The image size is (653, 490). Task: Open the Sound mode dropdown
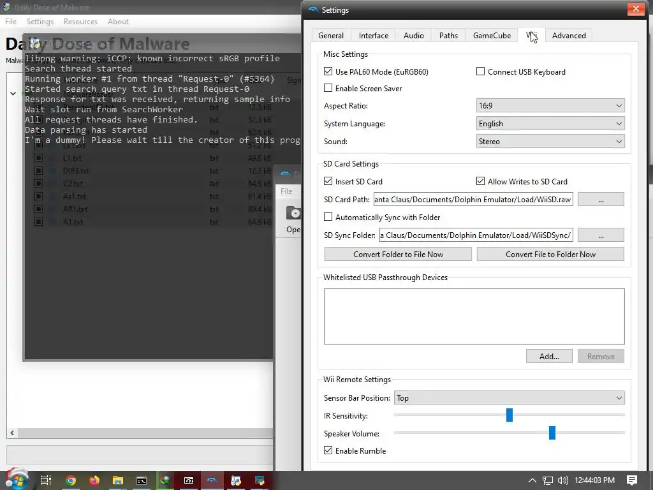coord(550,142)
